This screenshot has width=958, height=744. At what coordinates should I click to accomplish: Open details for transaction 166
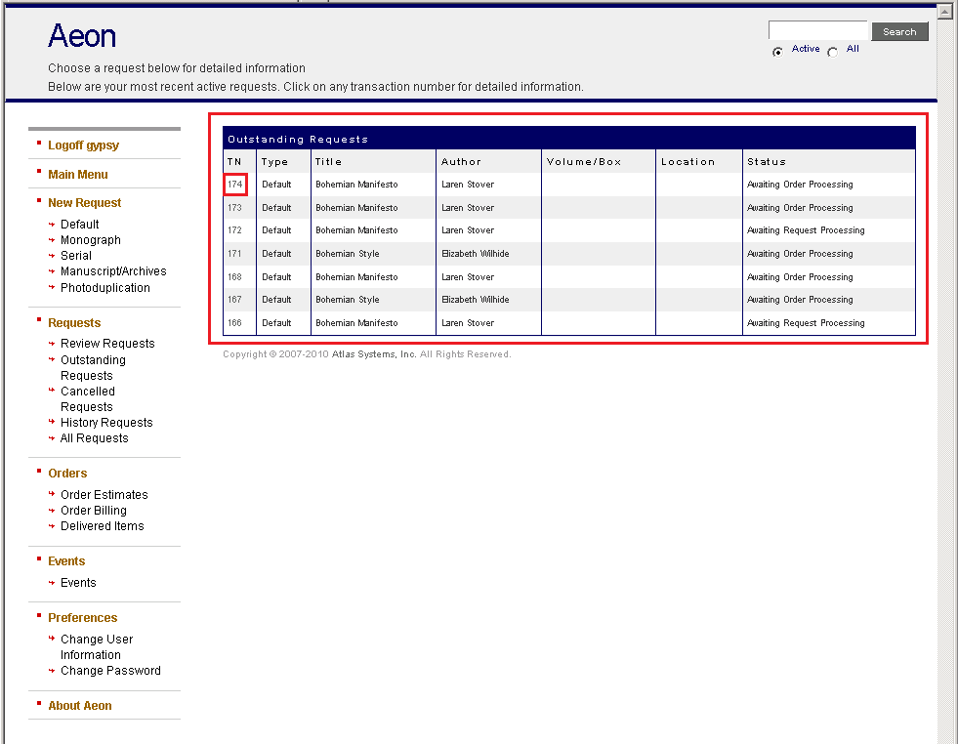(x=233, y=322)
